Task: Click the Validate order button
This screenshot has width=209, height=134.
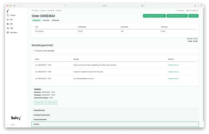Action: tap(40, 102)
